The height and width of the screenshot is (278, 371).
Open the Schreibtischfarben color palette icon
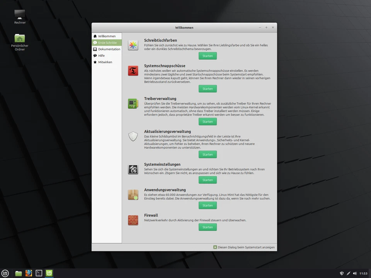pos(133,45)
